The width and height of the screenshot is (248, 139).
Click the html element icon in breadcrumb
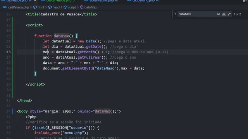pyautogui.click(x=35, y=7)
